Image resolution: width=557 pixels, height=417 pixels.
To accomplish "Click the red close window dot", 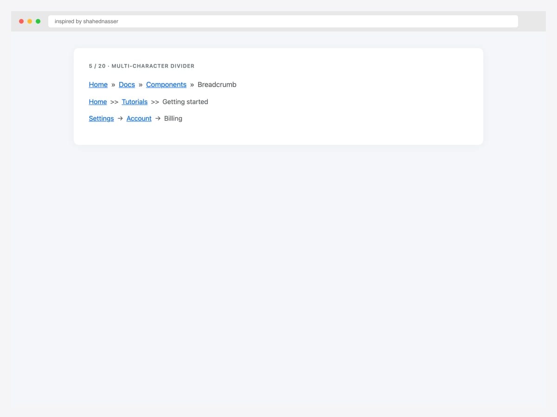I will click(21, 21).
